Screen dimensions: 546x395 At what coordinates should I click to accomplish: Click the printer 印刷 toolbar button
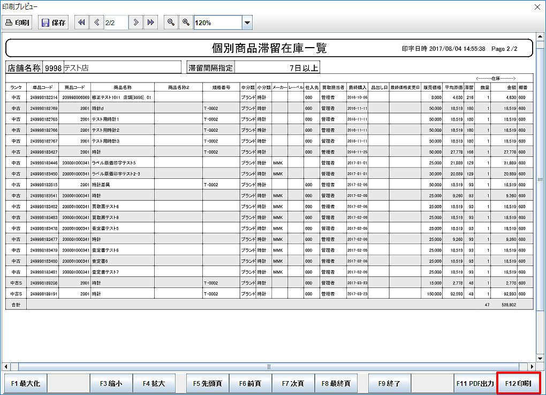tap(18, 22)
